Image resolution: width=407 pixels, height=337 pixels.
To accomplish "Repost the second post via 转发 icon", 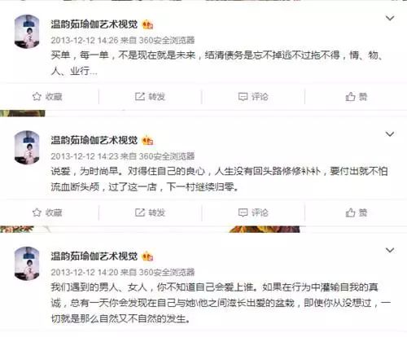I will click(x=140, y=212).
